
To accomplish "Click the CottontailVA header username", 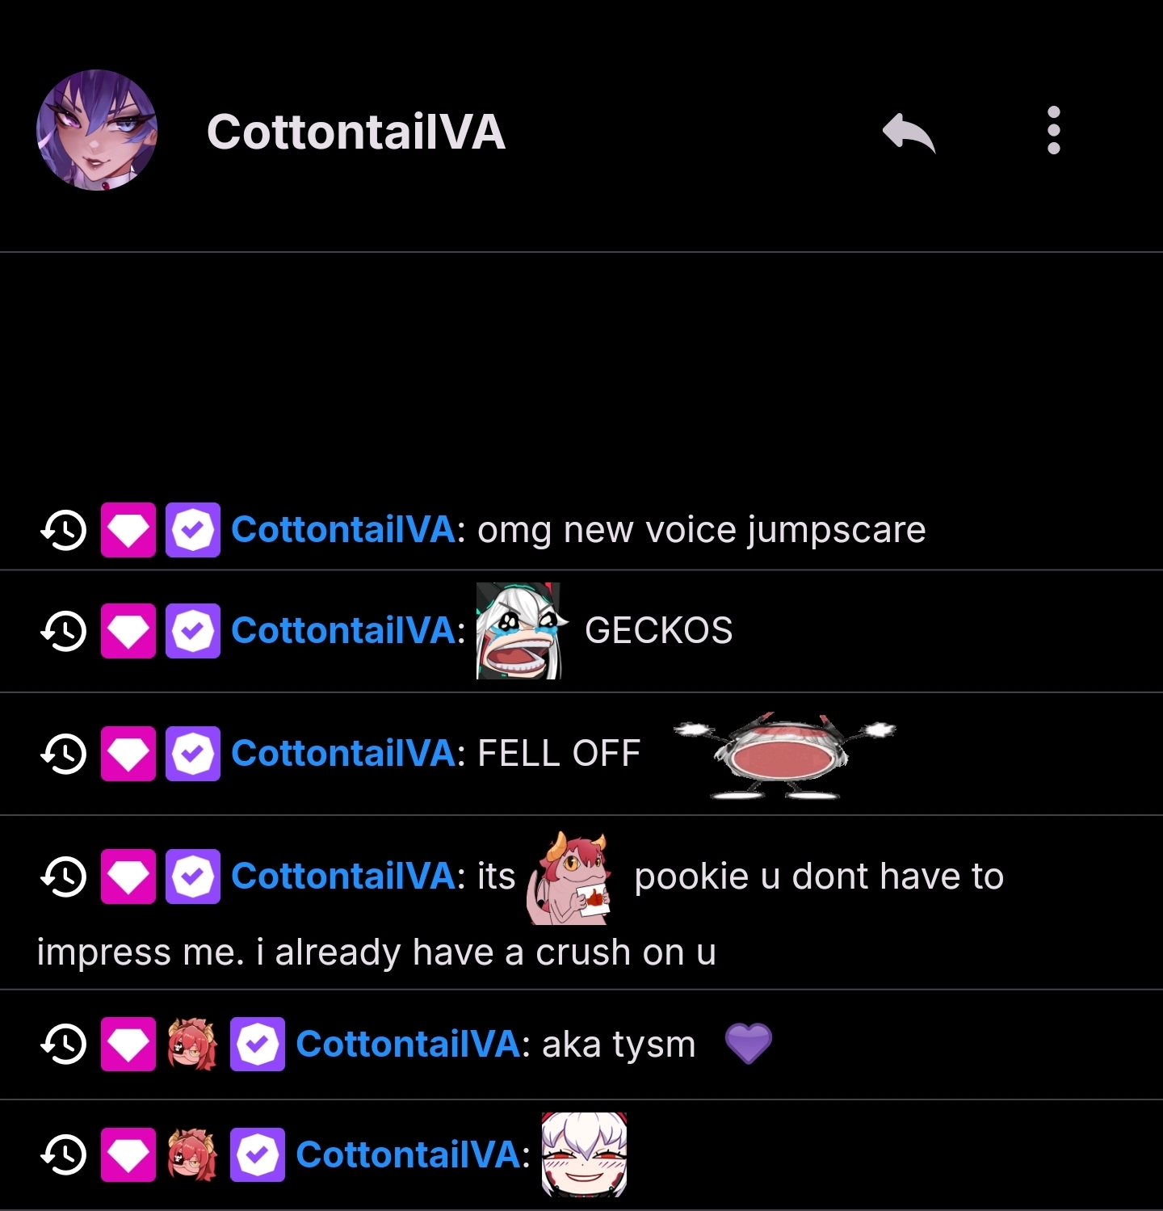I will (356, 131).
